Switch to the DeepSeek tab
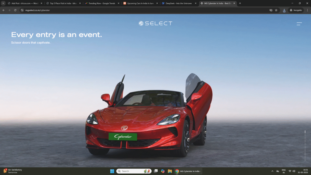This screenshot has width=311, height=175. click(178, 3)
